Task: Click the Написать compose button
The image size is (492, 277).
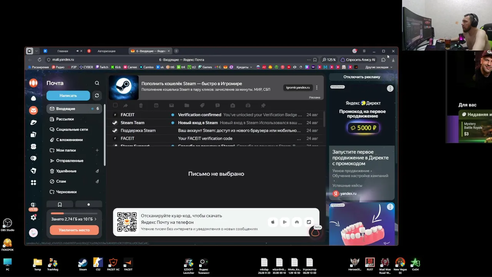Action: point(68,95)
